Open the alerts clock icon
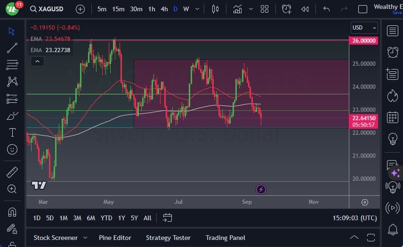Viewport: 403px width, 247px height. click(x=393, y=52)
